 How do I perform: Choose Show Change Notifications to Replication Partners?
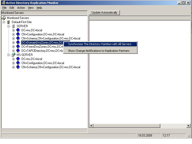pyautogui.click(x=100, y=51)
